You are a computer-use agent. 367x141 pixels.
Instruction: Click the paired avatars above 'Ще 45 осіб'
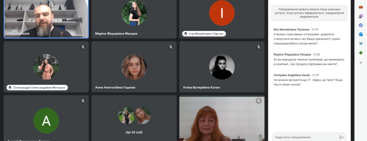click(x=134, y=116)
